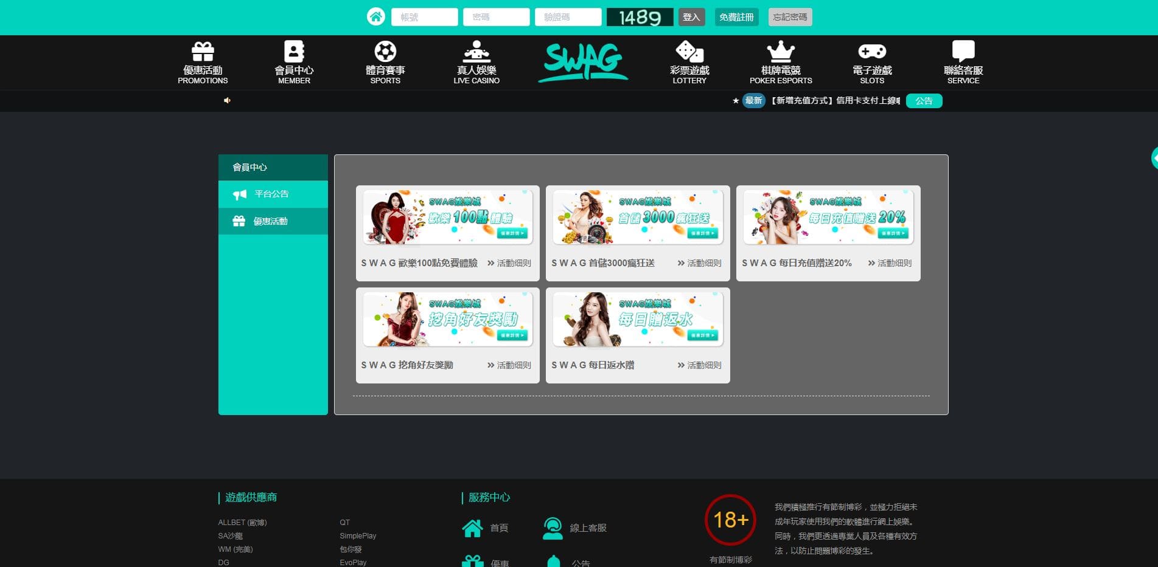This screenshot has width=1158, height=567.
Task: Open the Lottery dice icon
Action: [689, 52]
